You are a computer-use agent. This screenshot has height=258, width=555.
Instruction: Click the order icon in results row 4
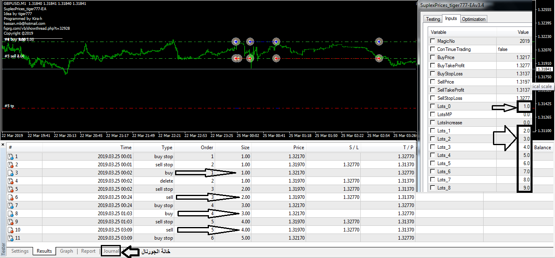(x=11, y=181)
